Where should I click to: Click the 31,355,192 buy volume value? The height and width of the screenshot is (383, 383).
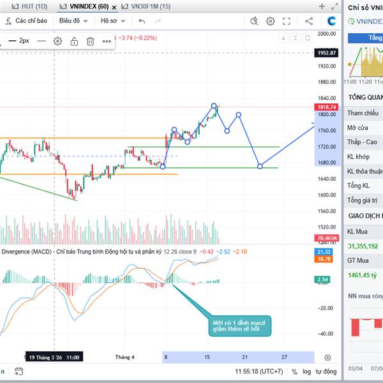click(363, 246)
